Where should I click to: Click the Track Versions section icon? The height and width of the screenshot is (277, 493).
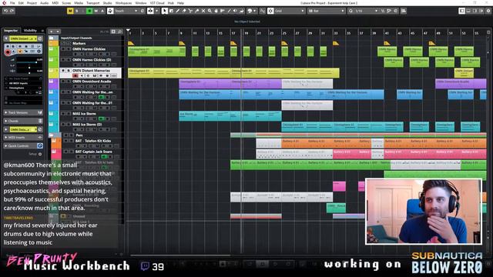pos(40,112)
